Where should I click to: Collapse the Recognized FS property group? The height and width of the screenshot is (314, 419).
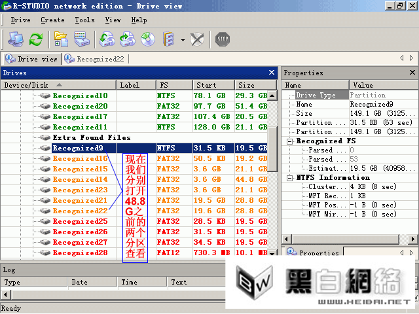289,141
